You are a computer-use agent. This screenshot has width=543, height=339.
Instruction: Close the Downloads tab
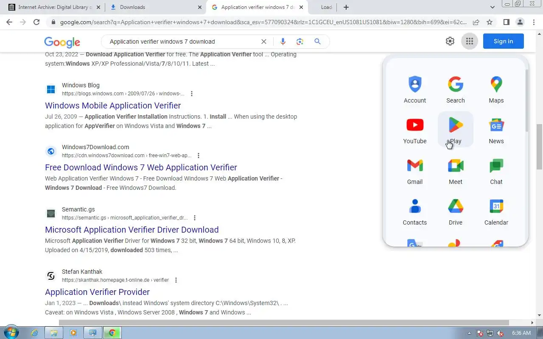[200, 7]
